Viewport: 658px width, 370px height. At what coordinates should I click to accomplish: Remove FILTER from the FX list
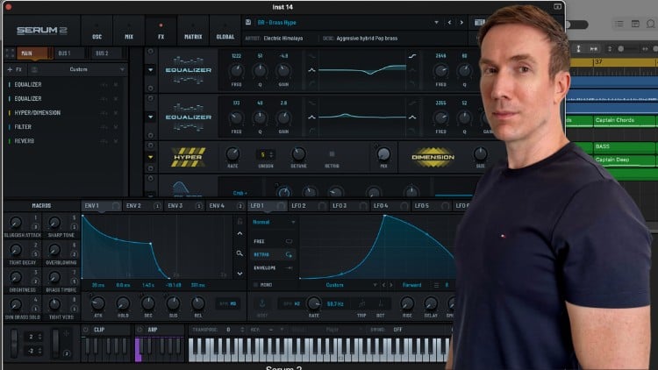[116, 127]
